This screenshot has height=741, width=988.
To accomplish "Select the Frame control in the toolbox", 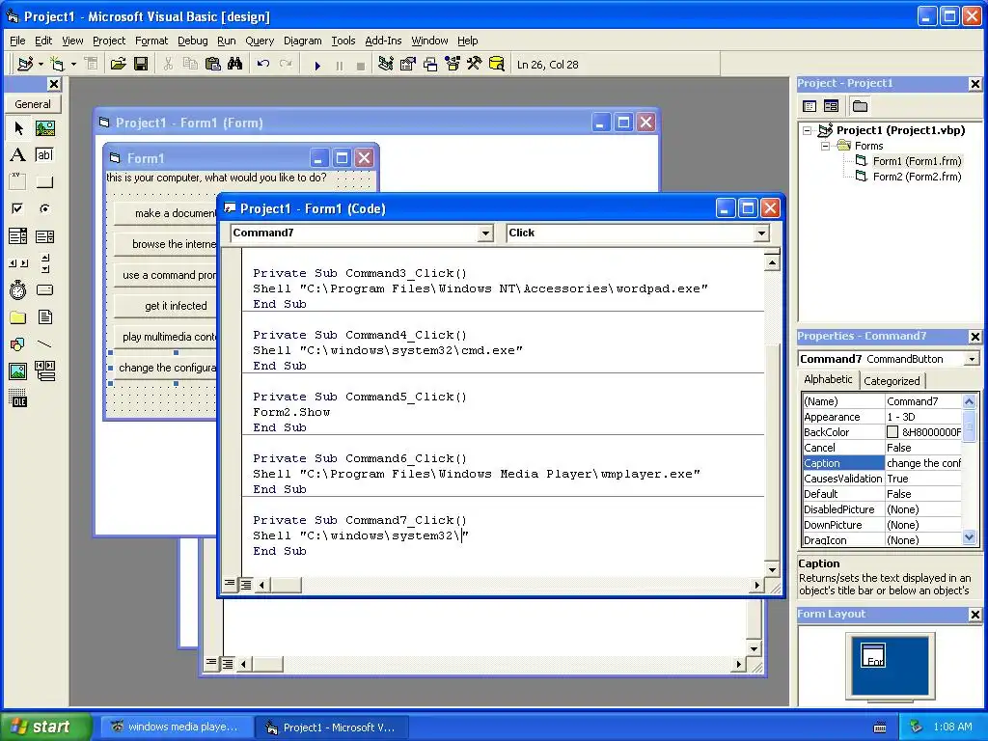I will (x=18, y=182).
